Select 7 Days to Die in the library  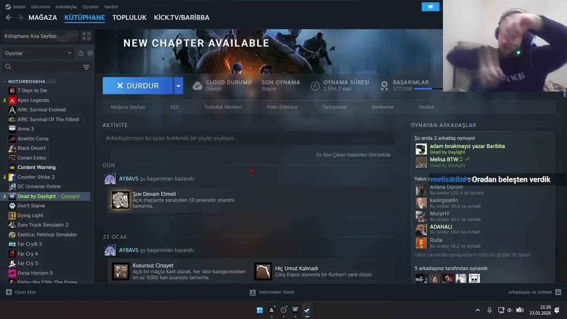[32, 90]
